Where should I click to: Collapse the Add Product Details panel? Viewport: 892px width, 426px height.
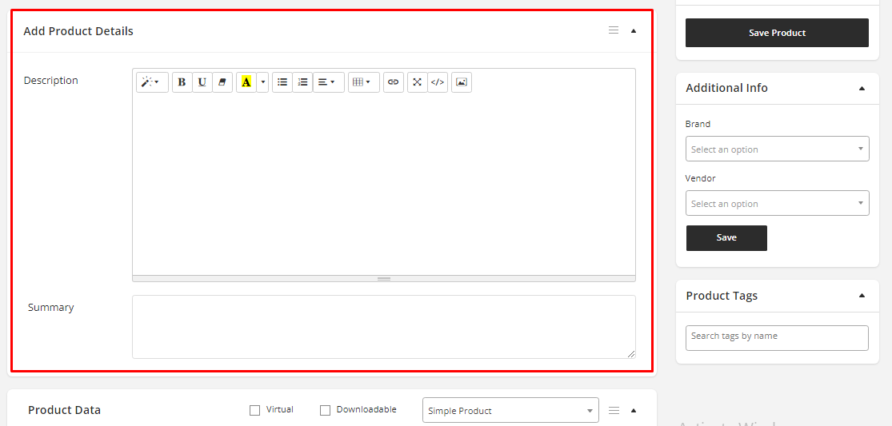634,31
